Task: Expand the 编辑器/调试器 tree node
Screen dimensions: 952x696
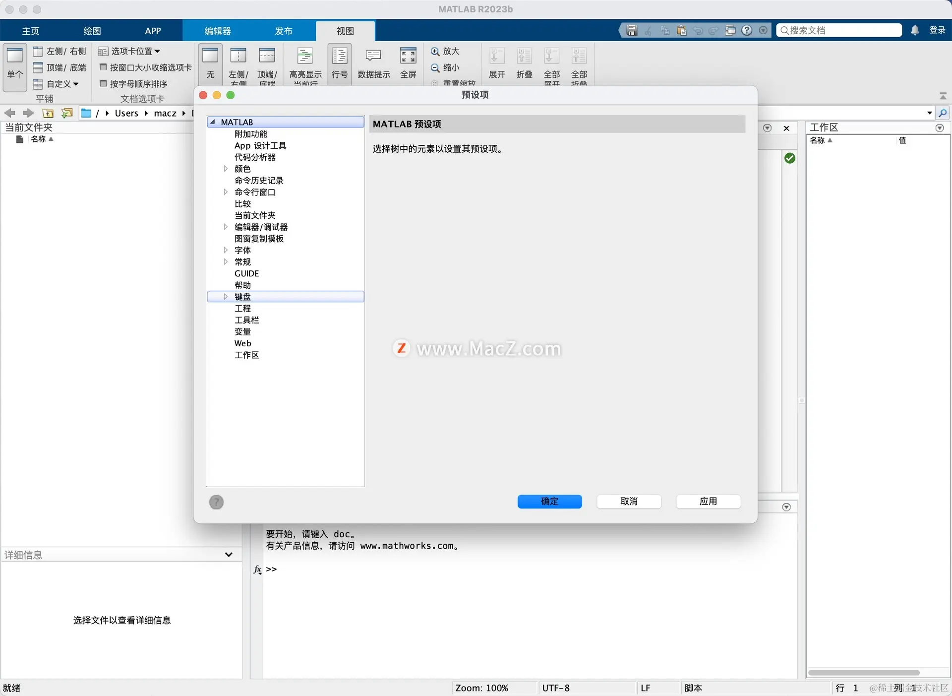Action: 226,227
